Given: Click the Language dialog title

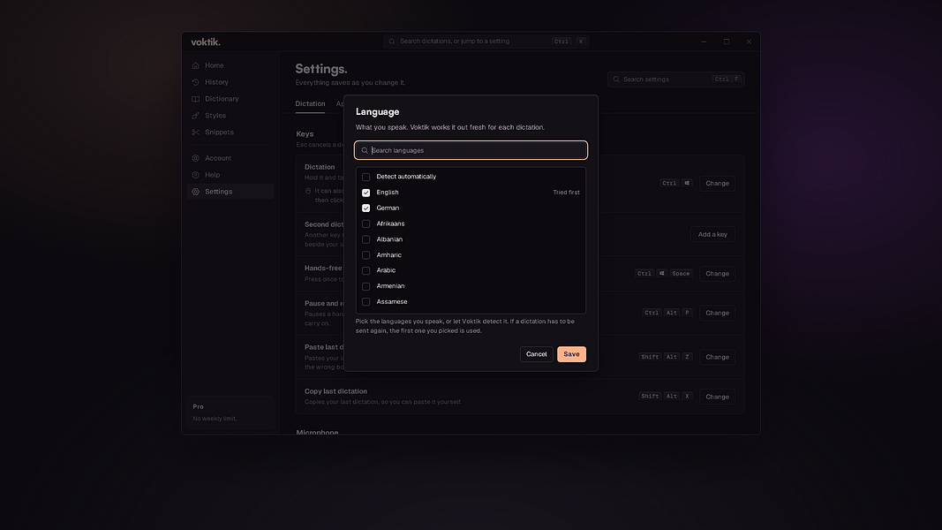Looking at the screenshot, I should tap(377, 112).
